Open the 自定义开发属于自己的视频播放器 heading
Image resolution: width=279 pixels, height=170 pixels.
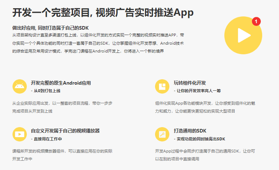pos(65,131)
